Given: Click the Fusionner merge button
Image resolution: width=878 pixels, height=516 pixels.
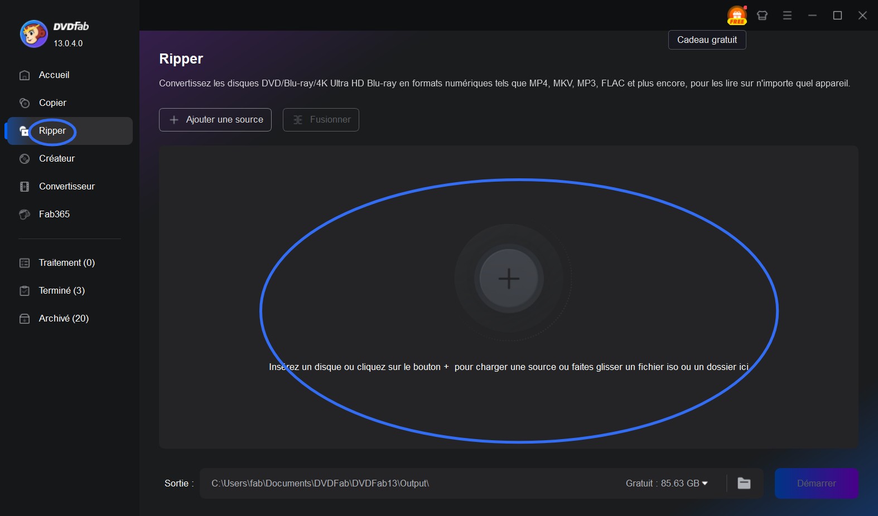Looking at the screenshot, I should [x=321, y=120].
